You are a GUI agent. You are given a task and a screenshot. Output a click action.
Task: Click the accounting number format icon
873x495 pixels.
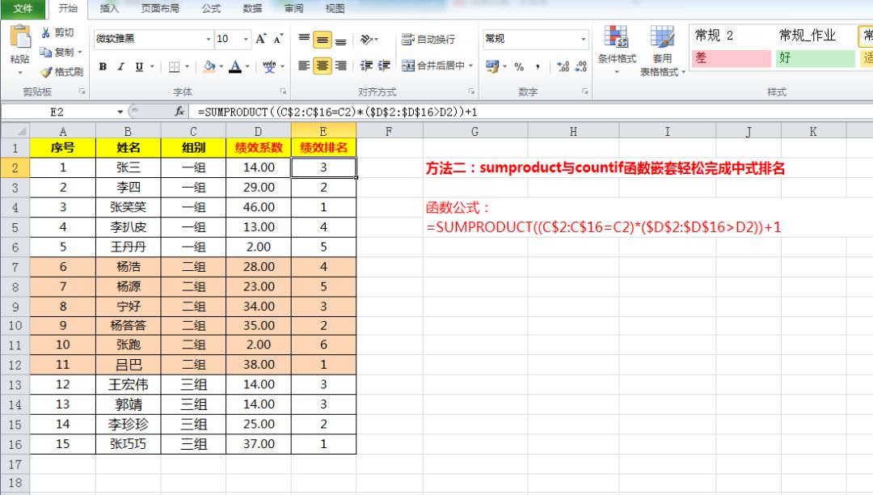point(492,67)
